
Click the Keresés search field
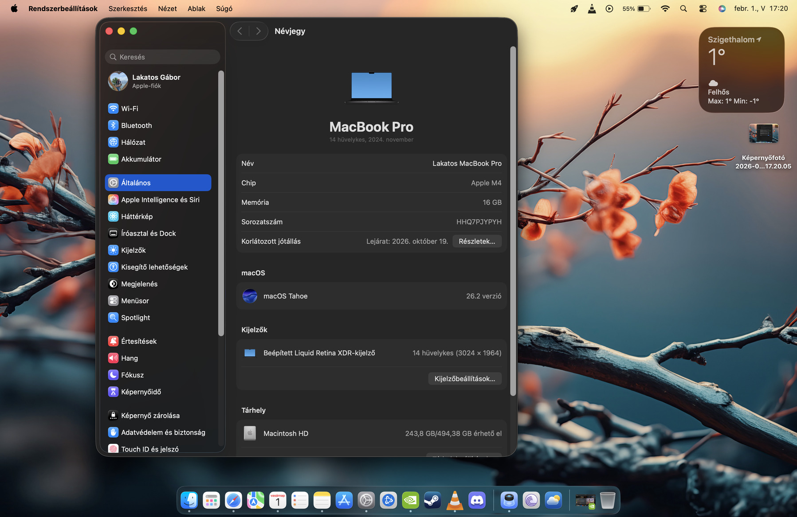click(162, 57)
